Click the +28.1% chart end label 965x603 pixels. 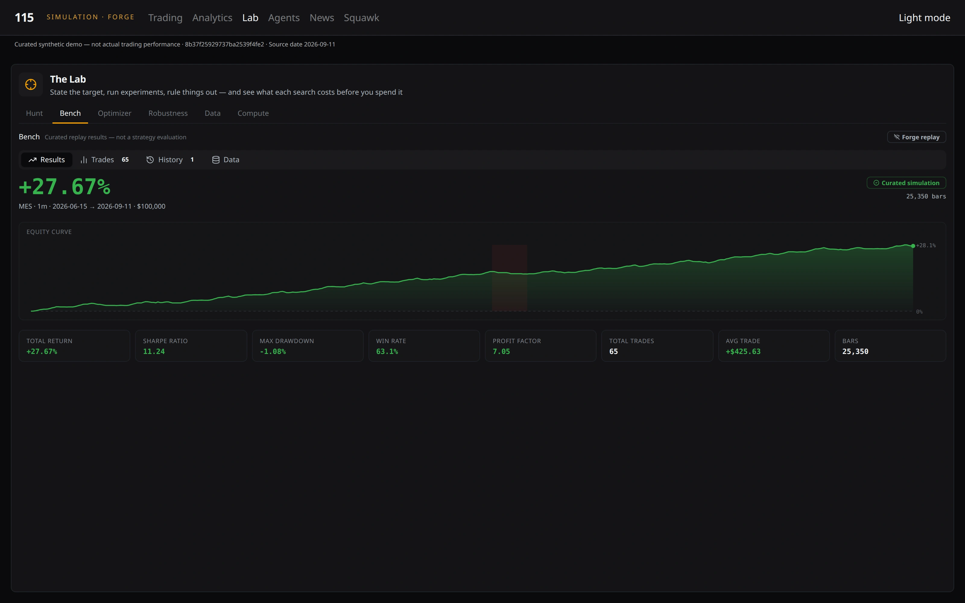coord(926,245)
